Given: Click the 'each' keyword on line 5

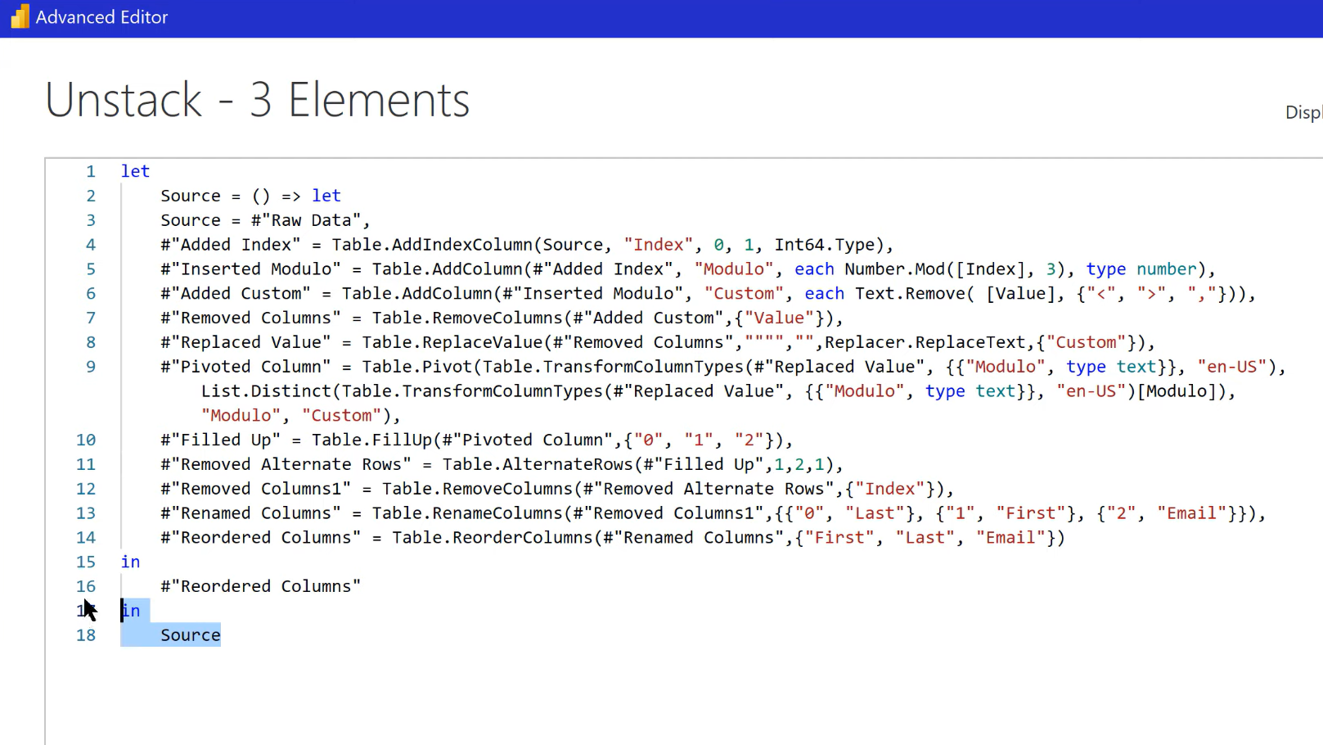Looking at the screenshot, I should [814, 269].
